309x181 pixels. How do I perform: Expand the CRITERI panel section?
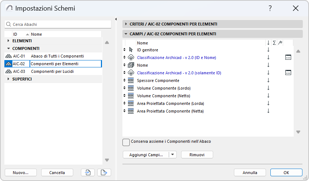pos(126,24)
